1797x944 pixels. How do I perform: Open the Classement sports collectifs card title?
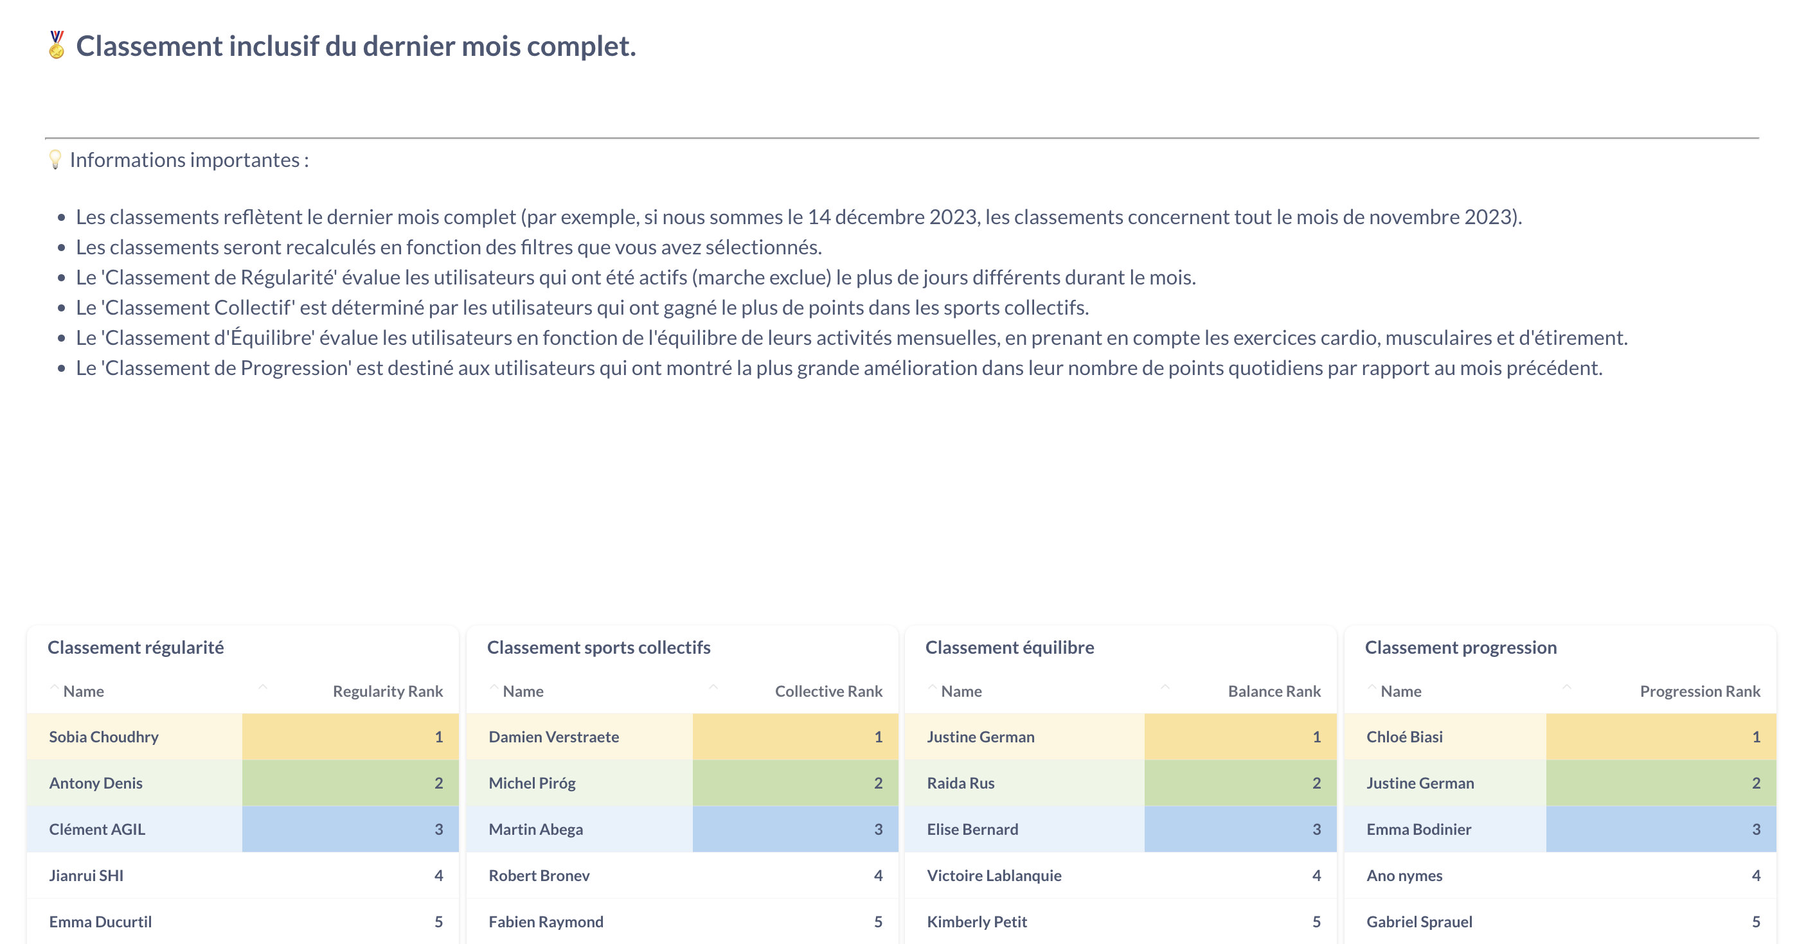[598, 647]
